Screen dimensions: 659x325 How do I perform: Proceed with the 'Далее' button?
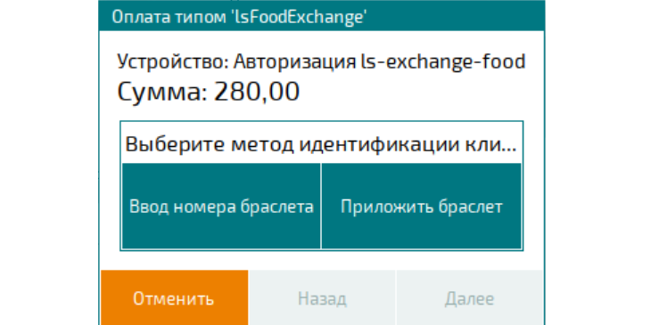469,297
